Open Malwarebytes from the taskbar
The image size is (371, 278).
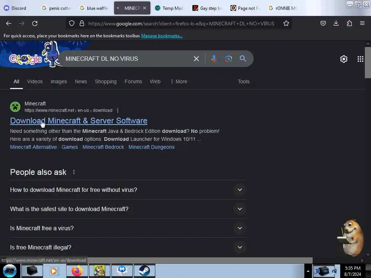122,271
